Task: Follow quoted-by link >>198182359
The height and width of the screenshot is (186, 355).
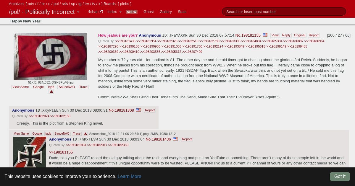Action: [x=118, y=145]
